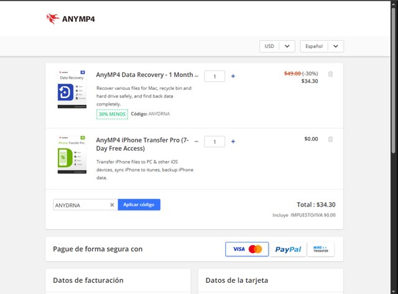The width and height of the screenshot is (398, 294).
Task: Click the Data Recovery quantity field
Action: [x=215, y=76]
